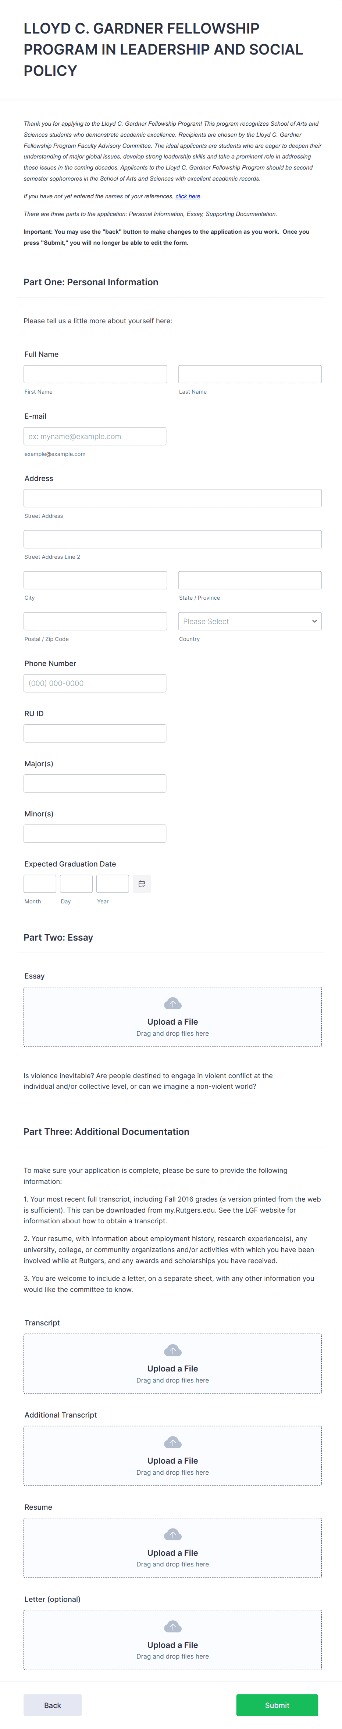The height and width of the screenshot is (1729, 342).
Task: Click the Transcript upload cloud icon
Action: pyautogui.click(x=172, y=1350)
